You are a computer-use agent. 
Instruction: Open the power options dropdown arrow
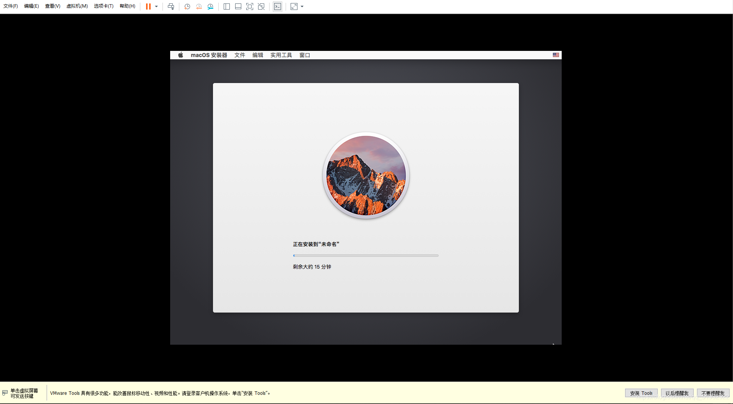[156, 7]
